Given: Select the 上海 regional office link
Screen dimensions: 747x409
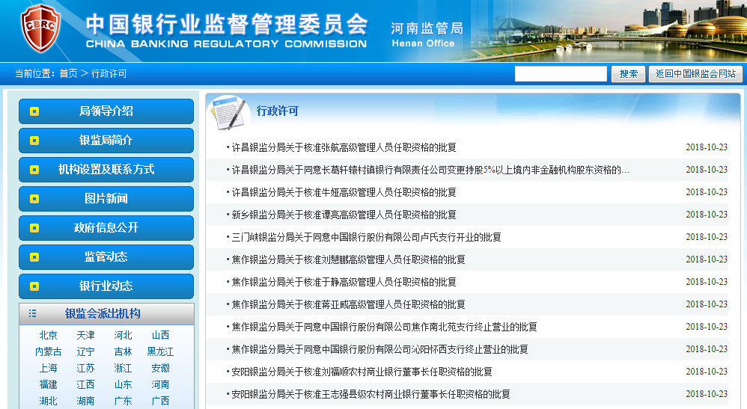Looking at the screenshot, I should [48, 369].
